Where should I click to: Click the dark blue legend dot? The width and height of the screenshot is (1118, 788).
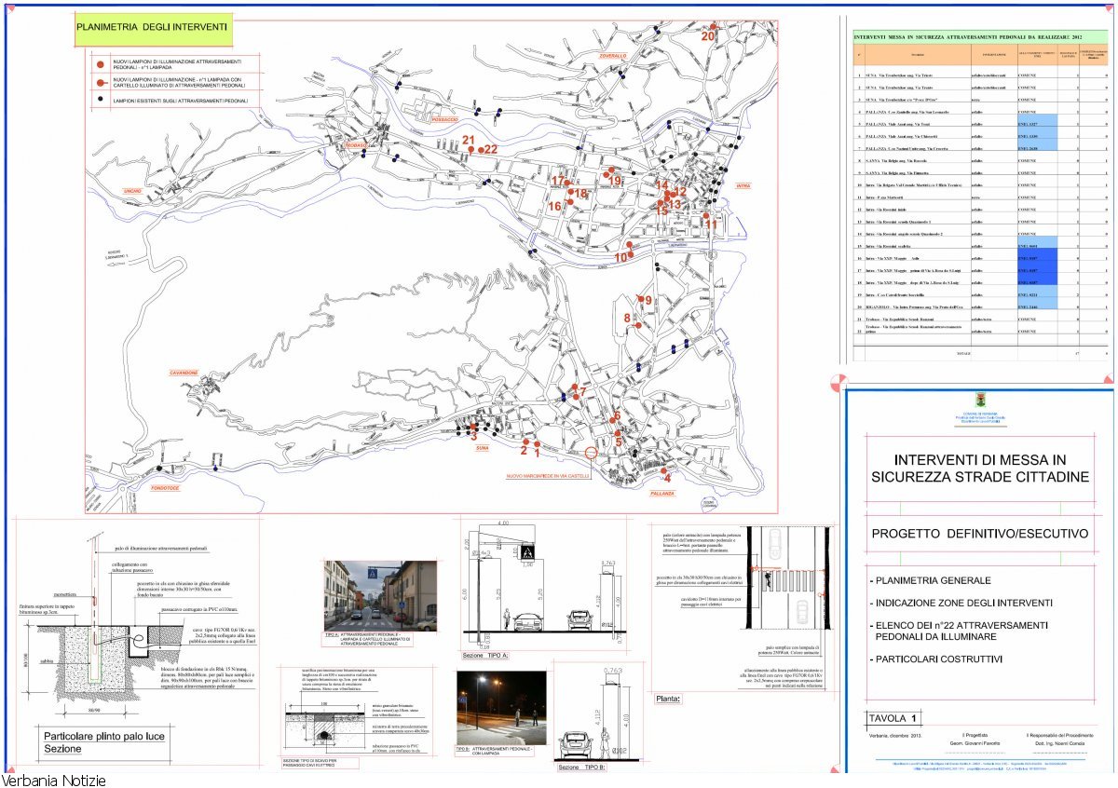98,99
